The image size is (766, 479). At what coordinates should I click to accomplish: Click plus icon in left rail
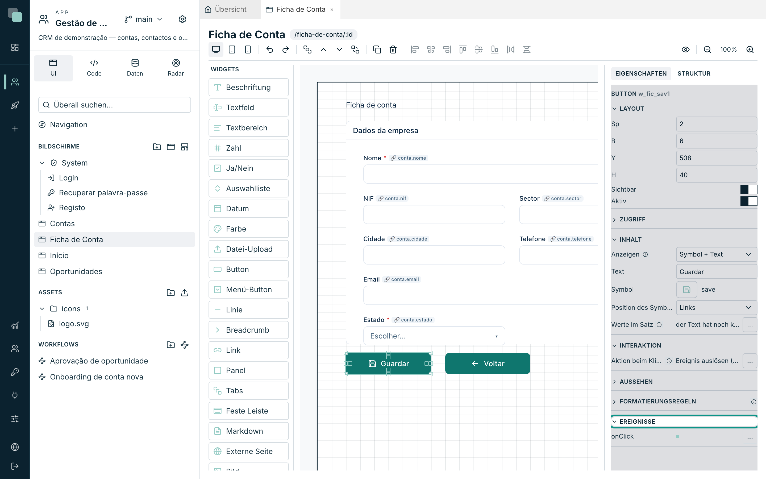(x=15, y=129)
